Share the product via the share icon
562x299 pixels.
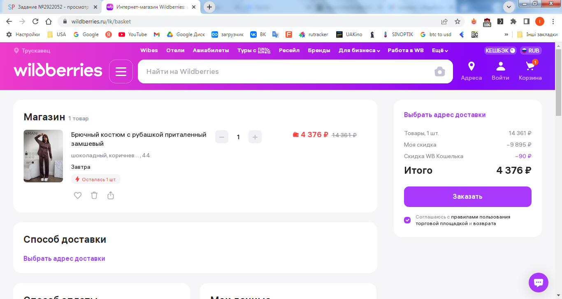click(x=111, y=195)
